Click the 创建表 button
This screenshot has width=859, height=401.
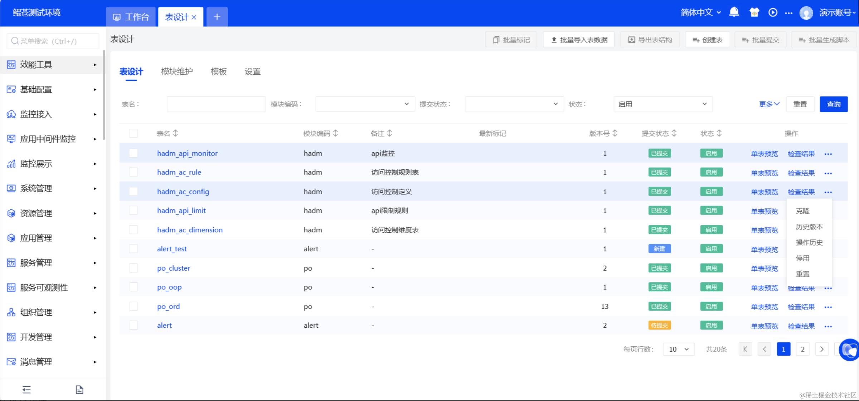[707, 40]
